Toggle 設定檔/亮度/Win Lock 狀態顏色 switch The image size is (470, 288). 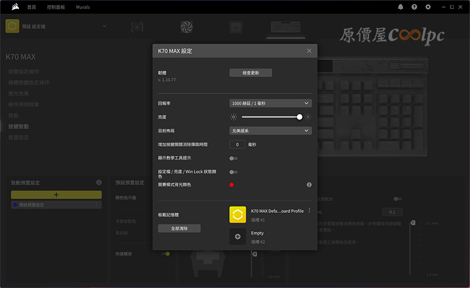click(233, 172)
